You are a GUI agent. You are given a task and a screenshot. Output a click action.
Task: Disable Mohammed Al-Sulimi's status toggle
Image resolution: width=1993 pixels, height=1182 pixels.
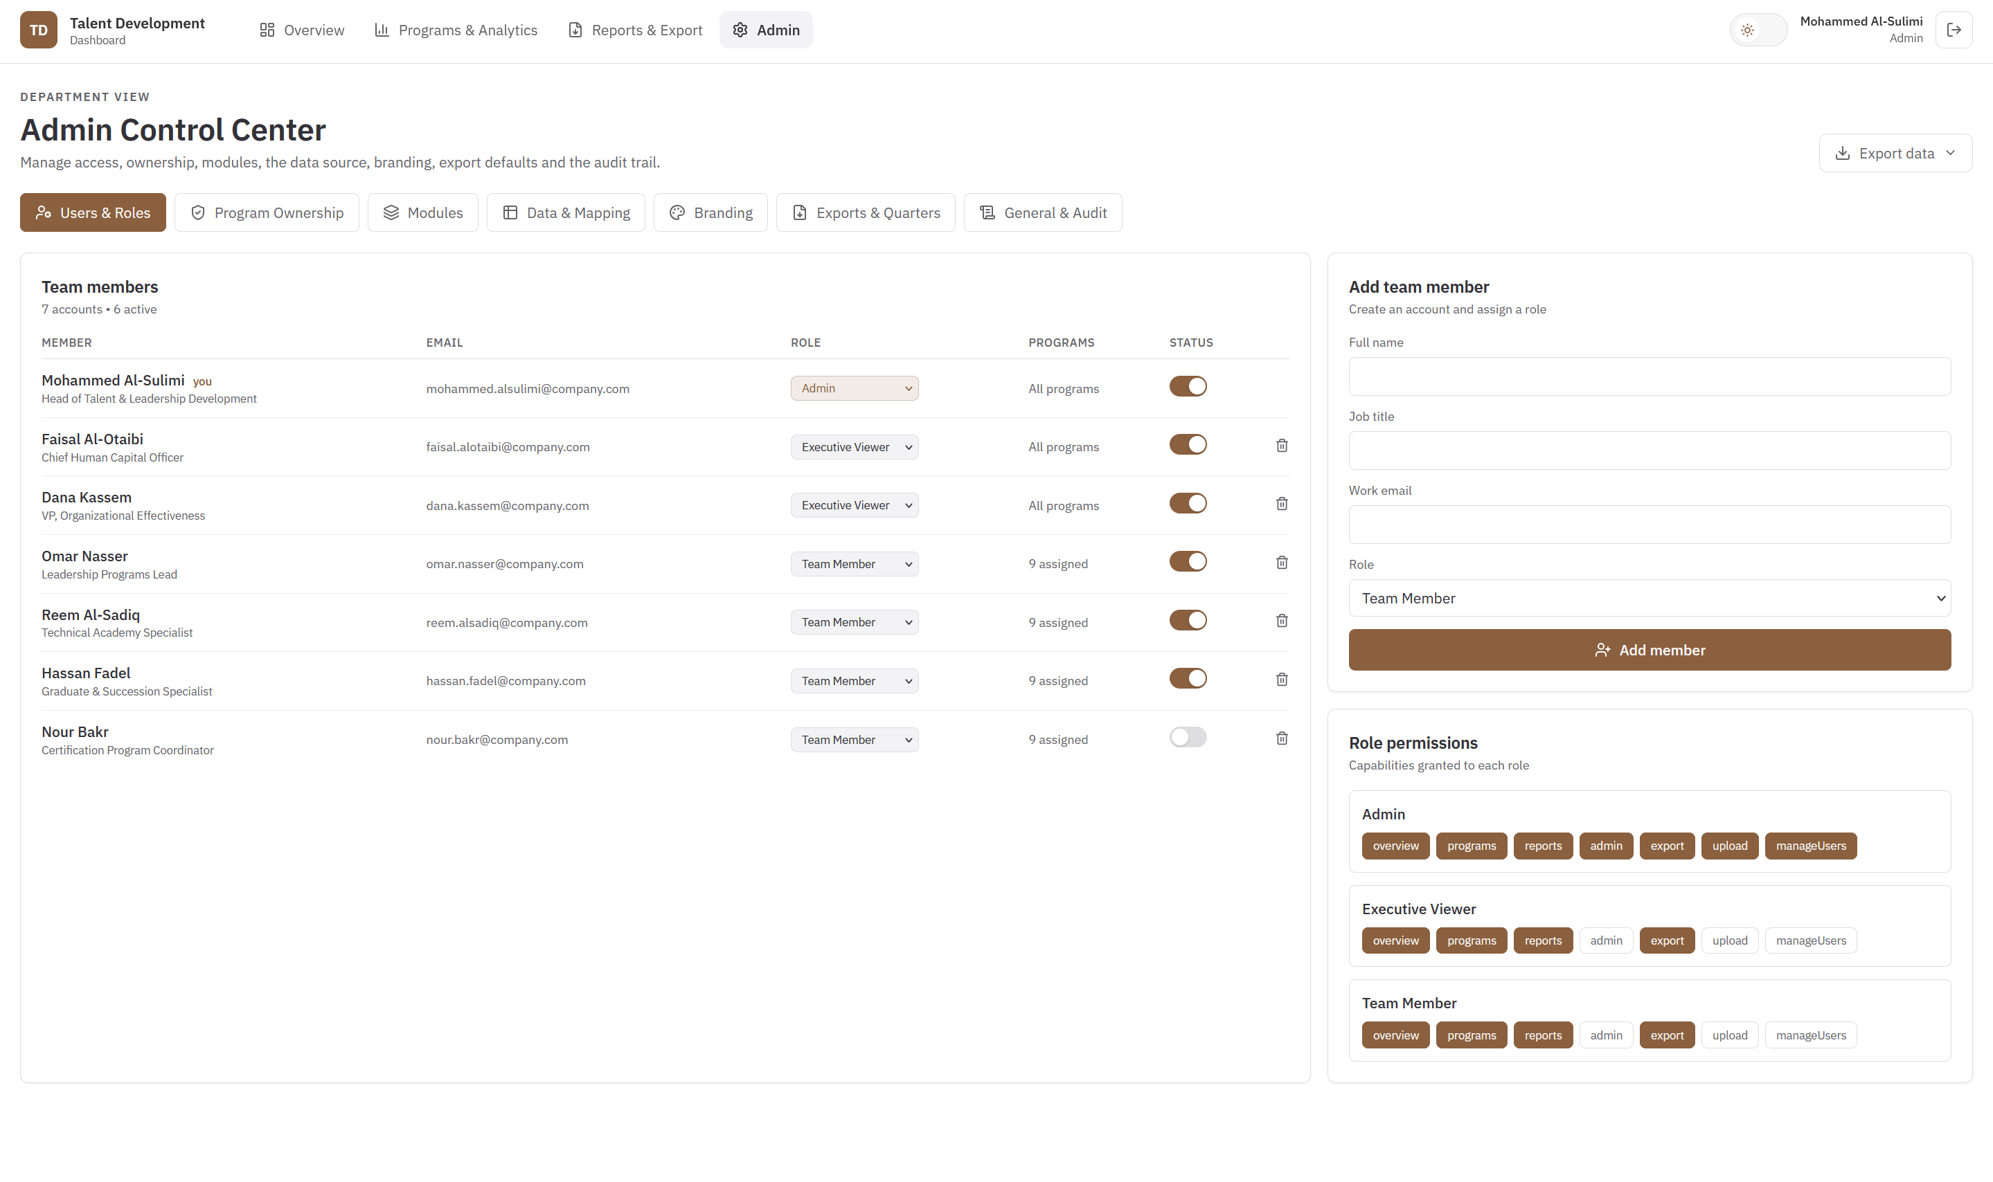point(1188,386)
